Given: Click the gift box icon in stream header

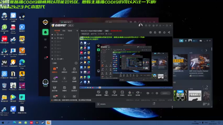Looking at the screenshot, I should pyautogui.click(x=151, y=32).
